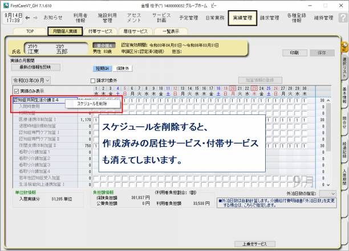349x251 pixels.
Task: Click the forward arrow navigation icon
Action: pos(36,18)
